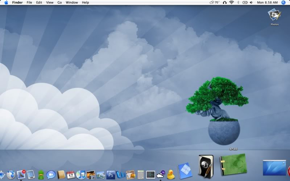Open the volume control in menu bar
Screen dimensions: 290x181
coord(251,3)
